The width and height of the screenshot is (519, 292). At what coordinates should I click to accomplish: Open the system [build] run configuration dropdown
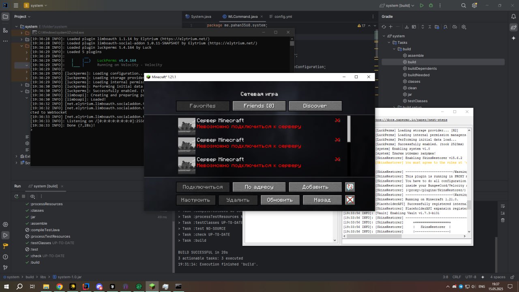[397, 6]
